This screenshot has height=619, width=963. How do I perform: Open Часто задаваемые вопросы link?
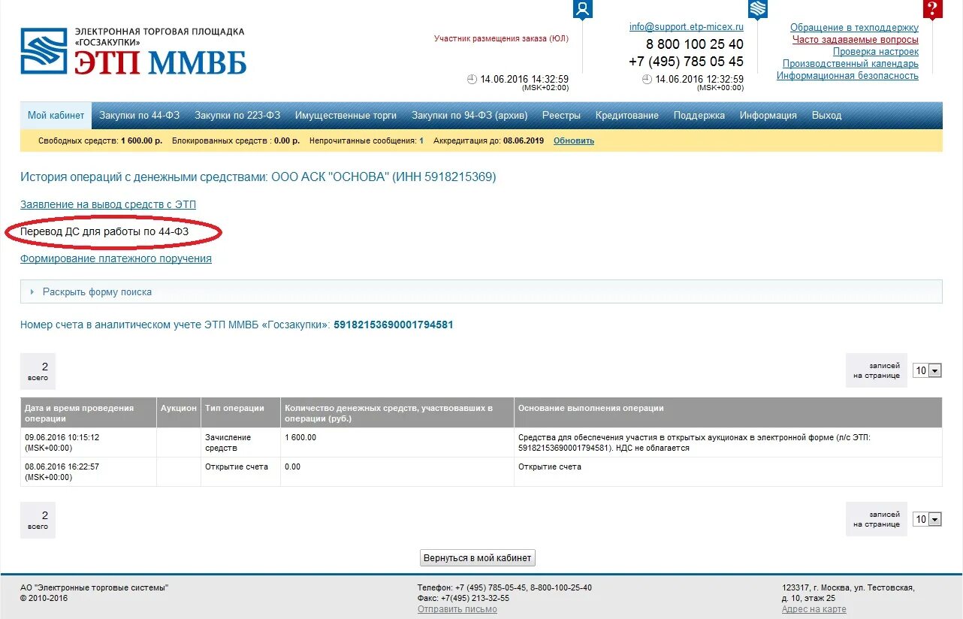click(x=856, y=40)
